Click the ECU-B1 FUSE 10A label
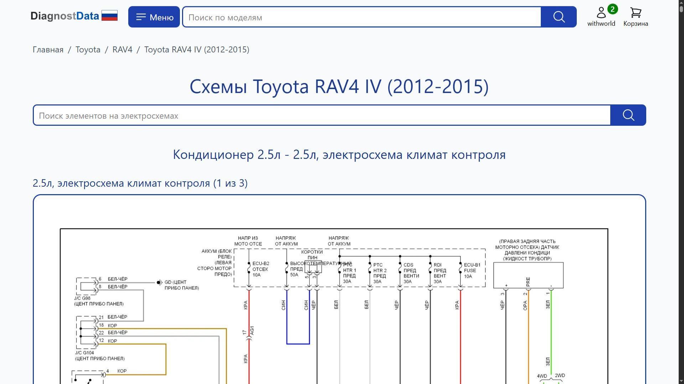This screenshot has height=384, width=684. click(472, 271)
